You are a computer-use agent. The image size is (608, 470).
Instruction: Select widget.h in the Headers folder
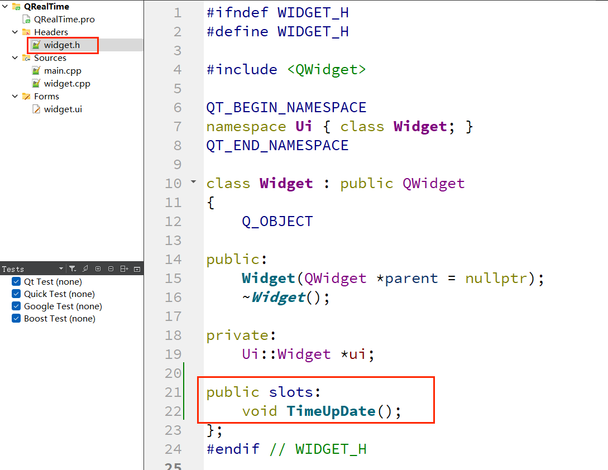(62, 45)
